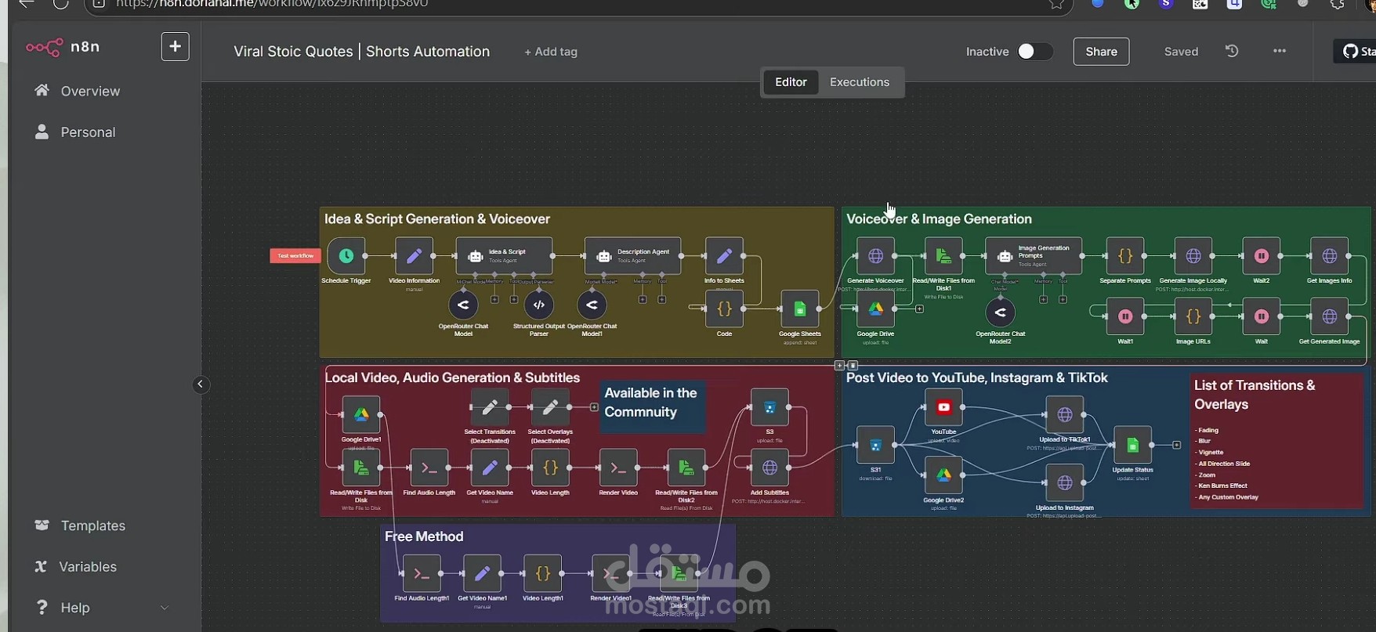
Task: Open the Select Transitions deactivated node
Action: pos(490,407)
